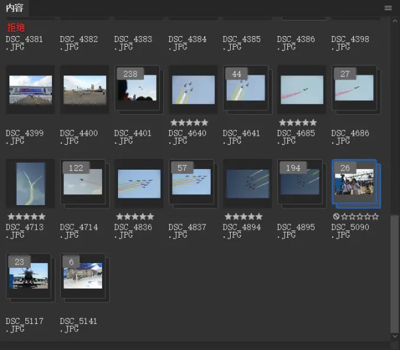
Task: Switch to the 内容 tab
Action: [x=15, y=8]
